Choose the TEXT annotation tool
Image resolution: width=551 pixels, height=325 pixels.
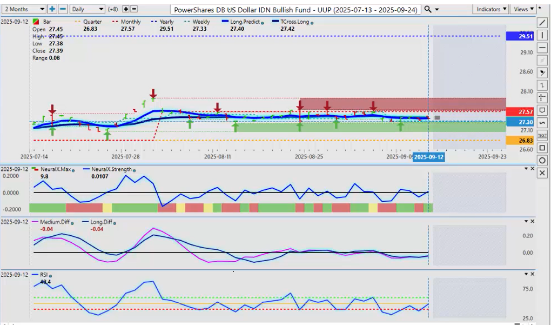click(542, 135)
